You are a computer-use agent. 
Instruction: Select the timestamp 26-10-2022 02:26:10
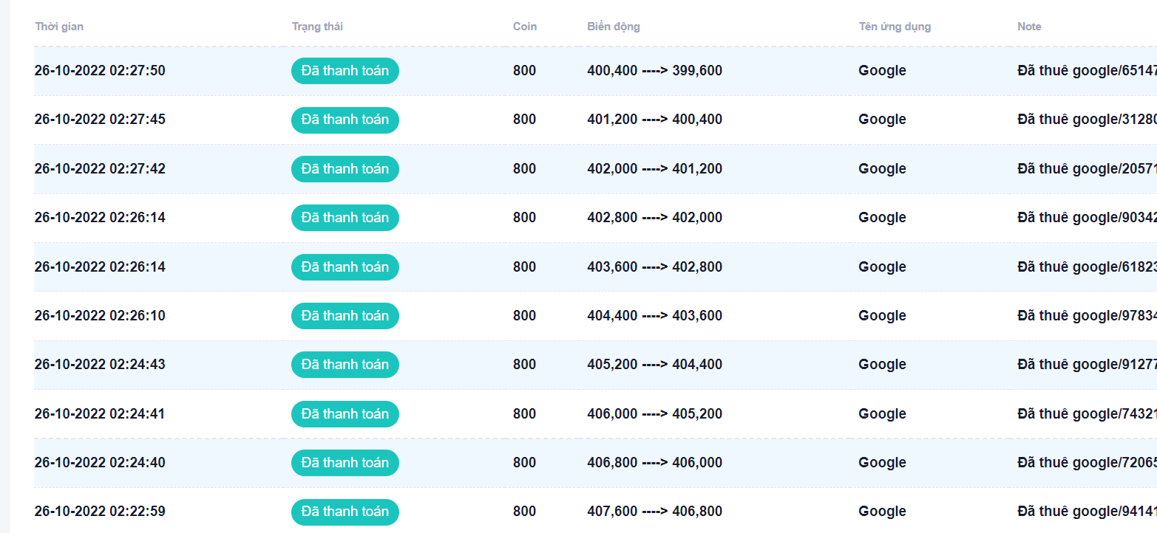click(100, 316)
